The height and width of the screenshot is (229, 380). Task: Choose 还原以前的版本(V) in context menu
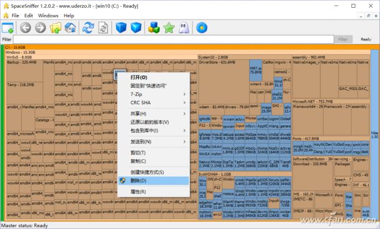click(x=154, y=122)
